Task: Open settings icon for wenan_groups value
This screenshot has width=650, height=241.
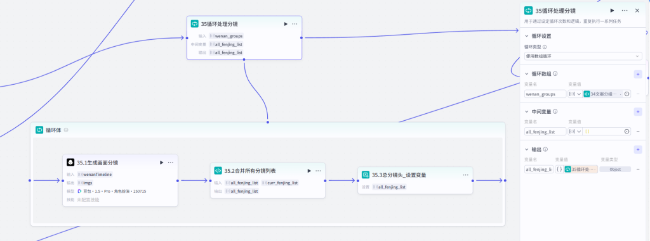Action: [x=627, y=94]
